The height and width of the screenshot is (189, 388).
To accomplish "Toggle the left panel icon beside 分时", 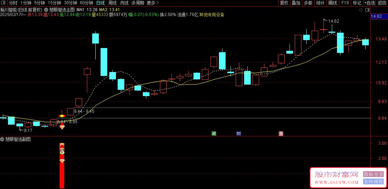I will click(3, 3).
